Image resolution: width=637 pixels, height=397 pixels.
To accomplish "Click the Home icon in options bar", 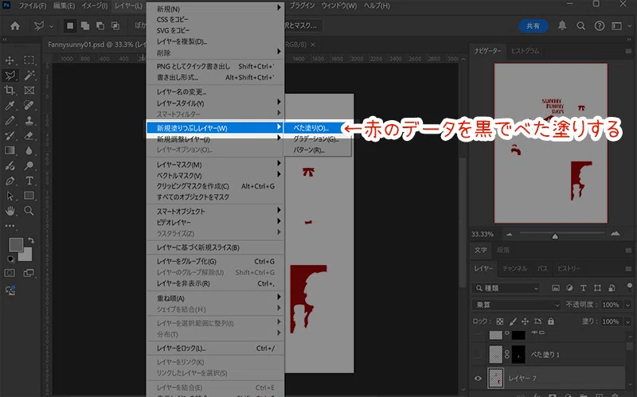I will point(15,26).
